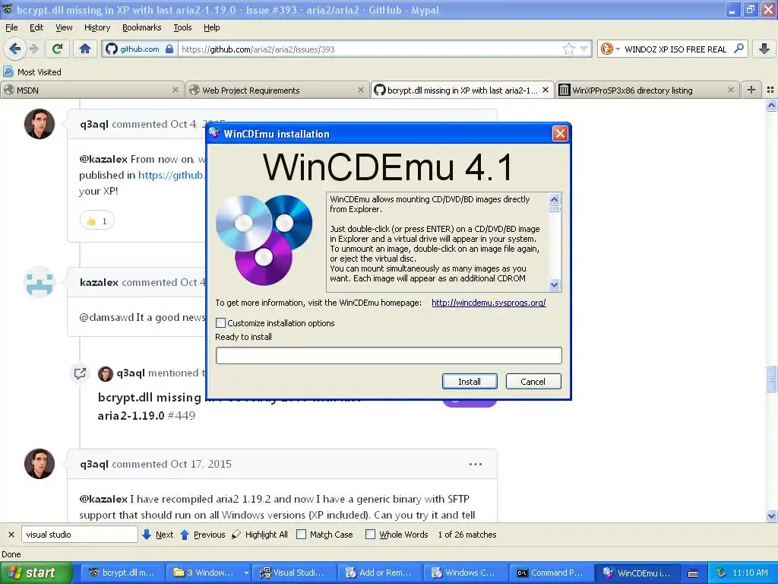The height and width of the screenshot is (584, 778).
Task: Click the page scrollbar up arrow
Action: [771, 105]
